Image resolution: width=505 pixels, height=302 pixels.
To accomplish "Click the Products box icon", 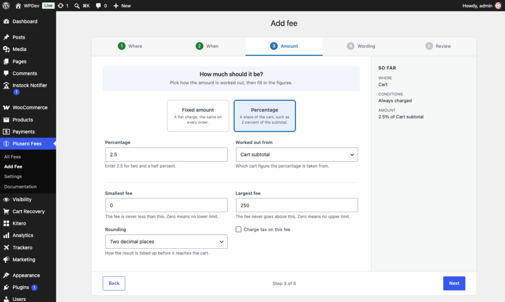I will tap(6, 119).
